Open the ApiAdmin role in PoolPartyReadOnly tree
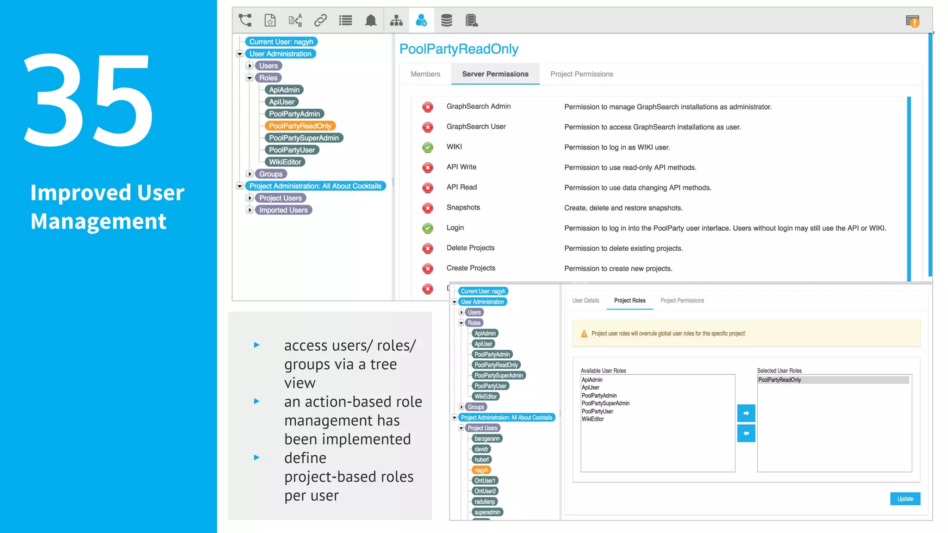Screen dimensions: 948x533 (284, 90)
